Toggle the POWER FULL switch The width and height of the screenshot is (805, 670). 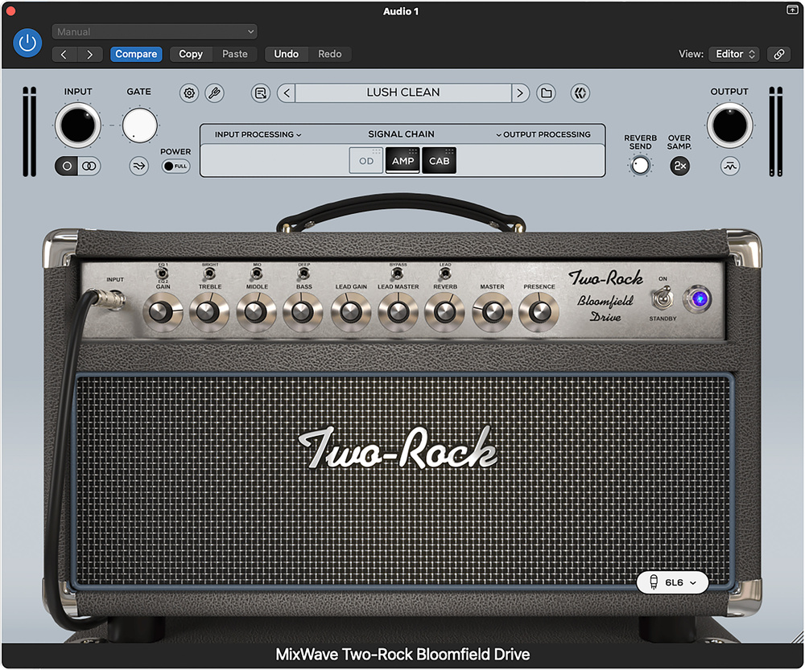175,166
